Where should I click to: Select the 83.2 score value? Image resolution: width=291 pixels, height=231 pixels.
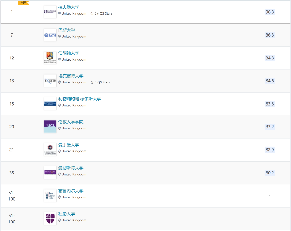[270, 127]
